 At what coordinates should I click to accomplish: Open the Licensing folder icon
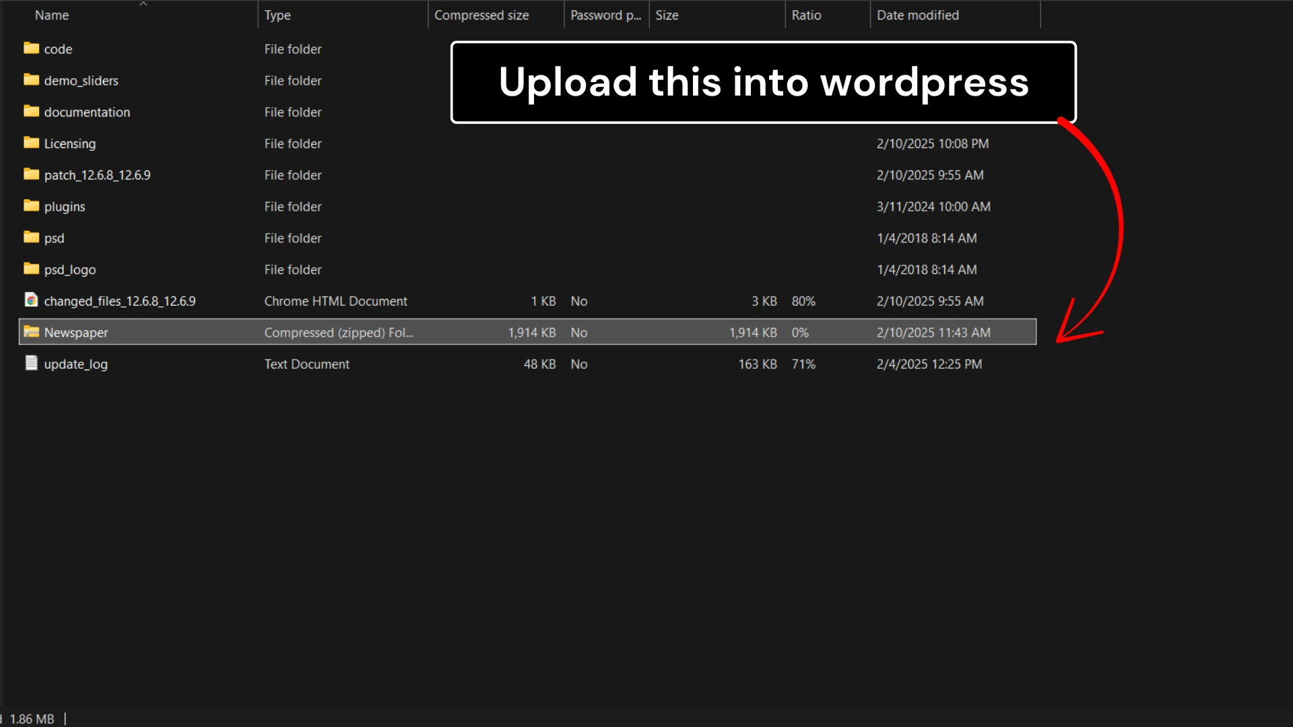point(31,143)
